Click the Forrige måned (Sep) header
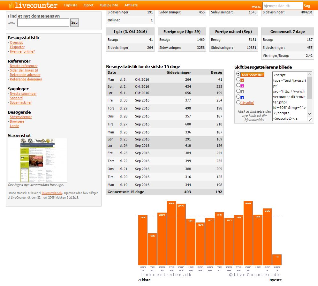The height and width of the screenshot is (286, 318). (x=234, y=32)
